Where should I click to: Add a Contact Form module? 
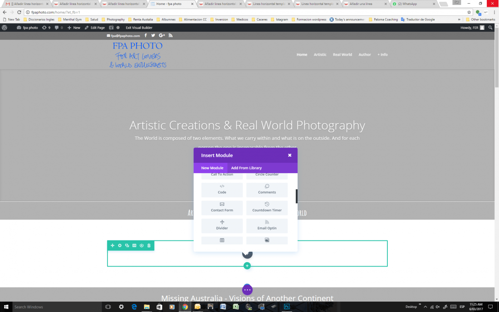222,207
